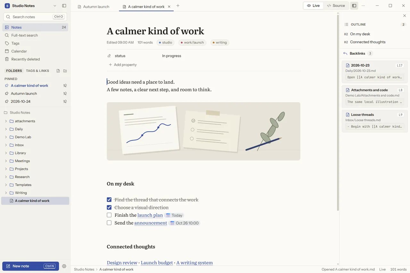The image size is (410, 273).
Task: Click the Search notes field
Action: (35, 17)
